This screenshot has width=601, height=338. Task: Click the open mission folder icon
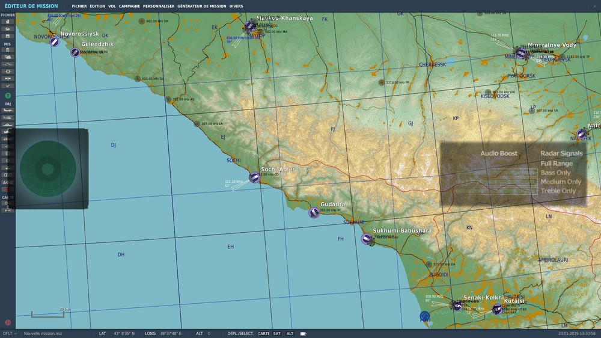pyautogui.click(x=7, y=29)
